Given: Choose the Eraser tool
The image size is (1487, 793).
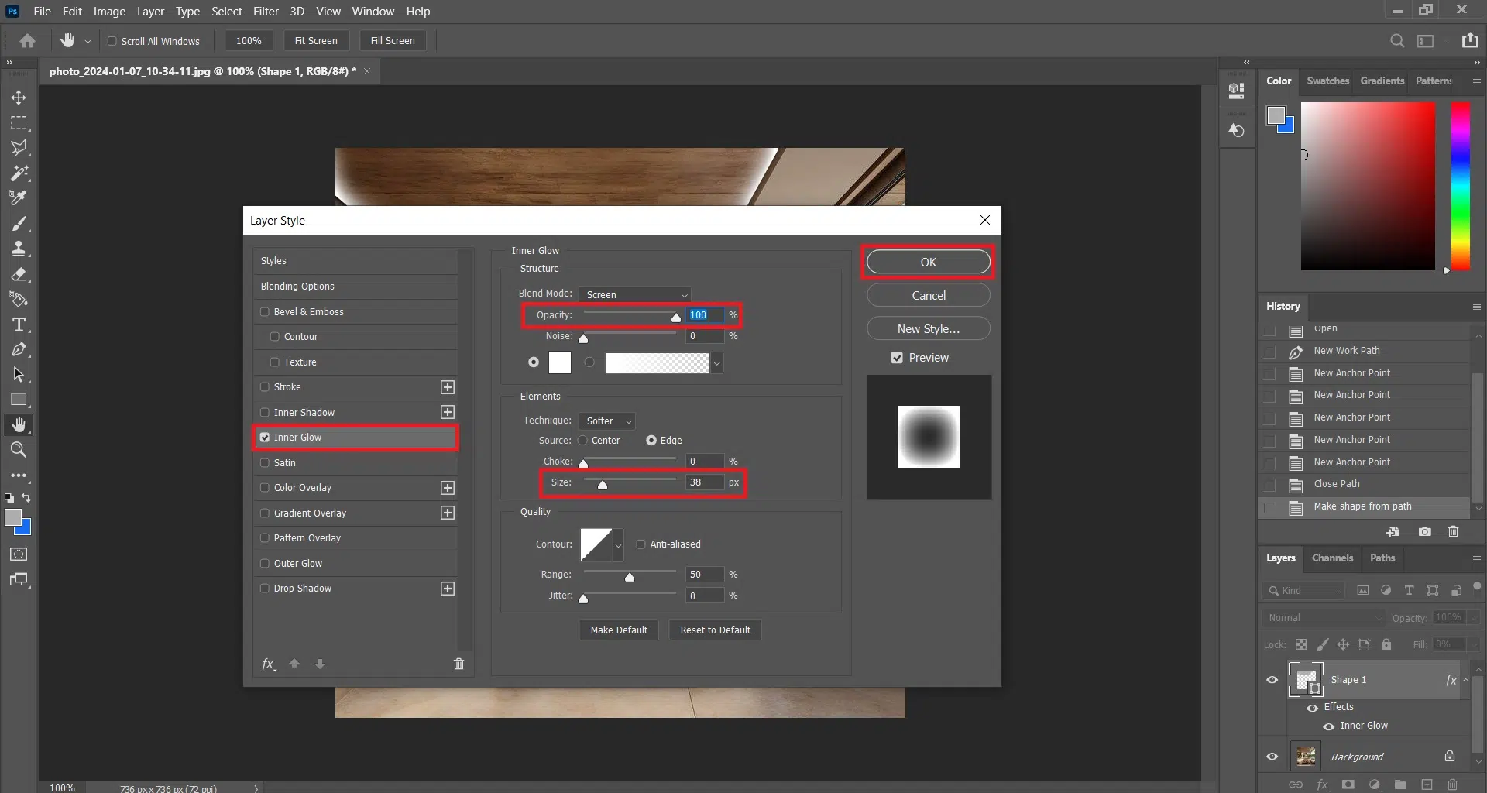Looking at the screenshot, I should tap(19, 274).
